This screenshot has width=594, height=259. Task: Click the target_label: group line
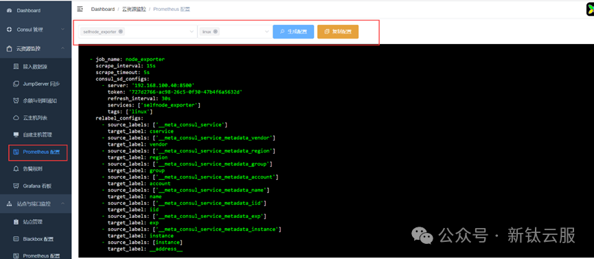point(136,170)
